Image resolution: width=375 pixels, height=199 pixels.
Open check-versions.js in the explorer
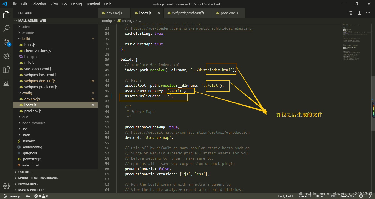click(55, 51)
